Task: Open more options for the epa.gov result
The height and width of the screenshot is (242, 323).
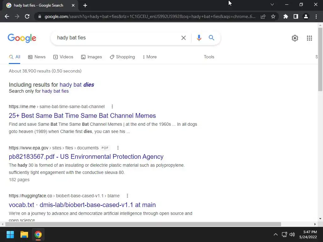Action: click(x=118, y=148)
